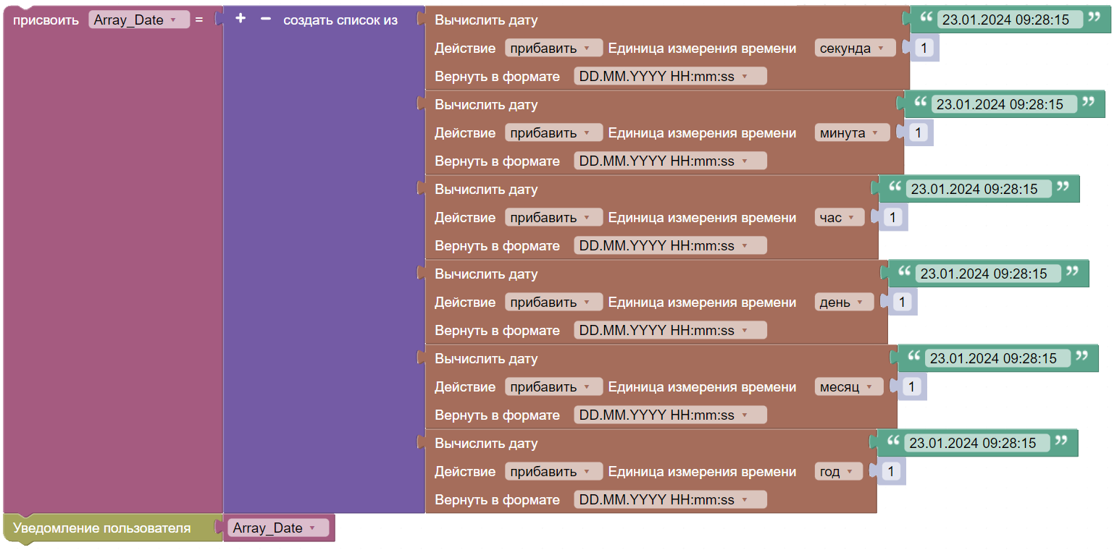1117x550 pixels.
Task: Select the 'создать список из' block label
Action: coord(340,20)
